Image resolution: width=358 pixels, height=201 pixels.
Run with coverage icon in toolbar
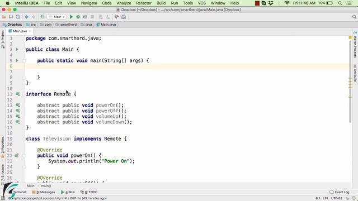click(85, 17)
